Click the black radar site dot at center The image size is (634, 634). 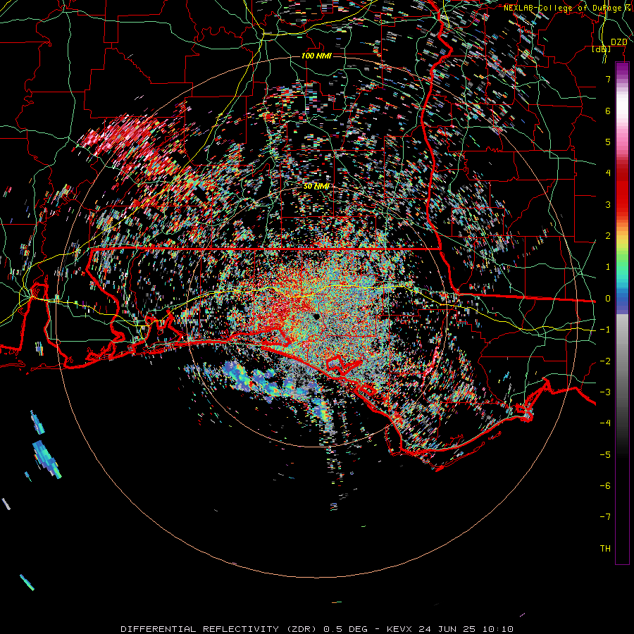316,316
